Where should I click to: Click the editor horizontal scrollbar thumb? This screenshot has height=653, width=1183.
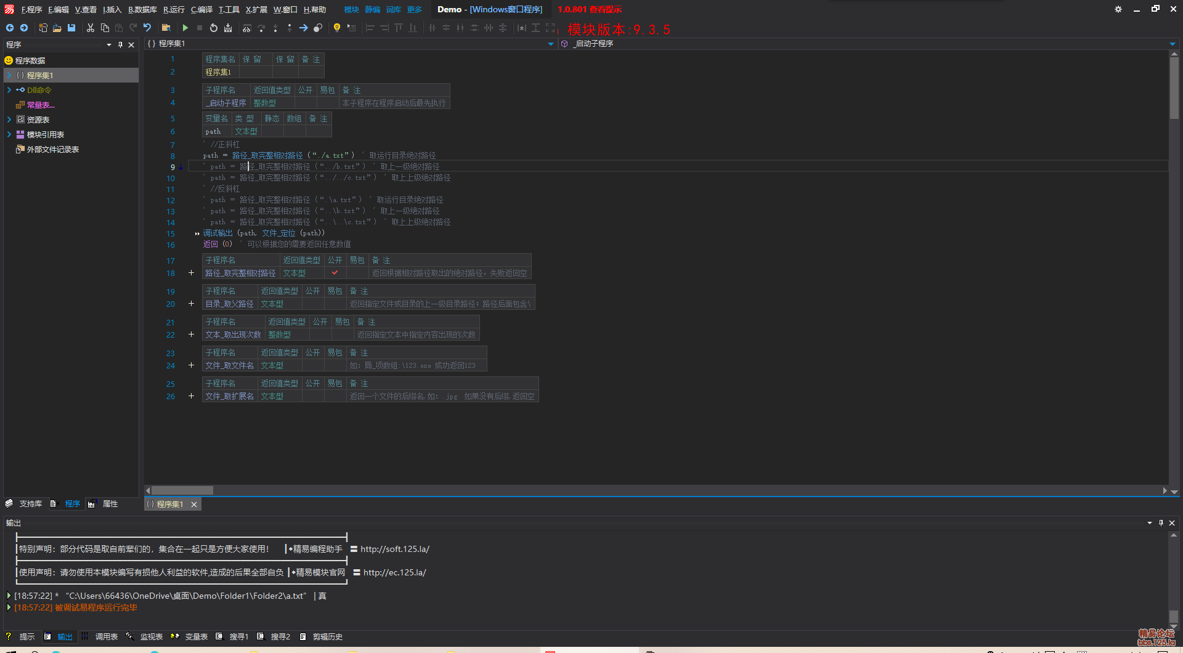pyautogui.click(x=182, y=490)
